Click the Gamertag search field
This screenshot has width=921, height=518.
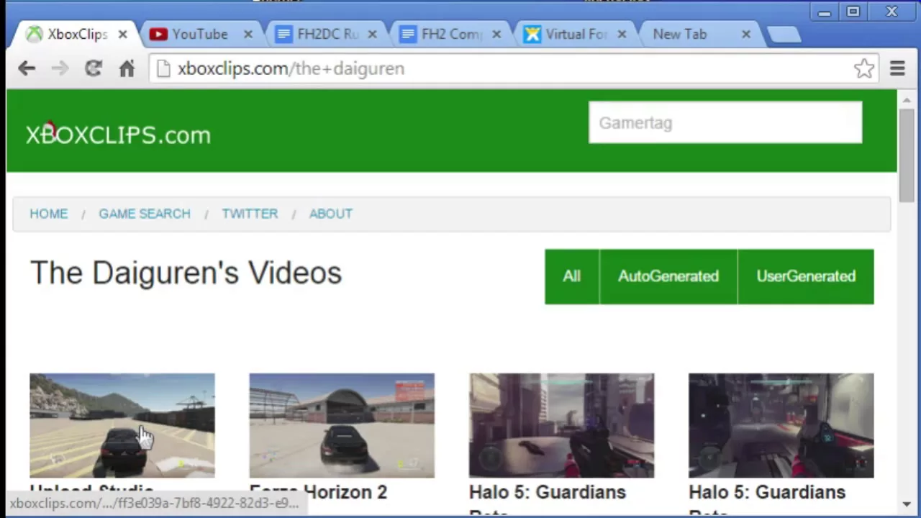[725, 122]
